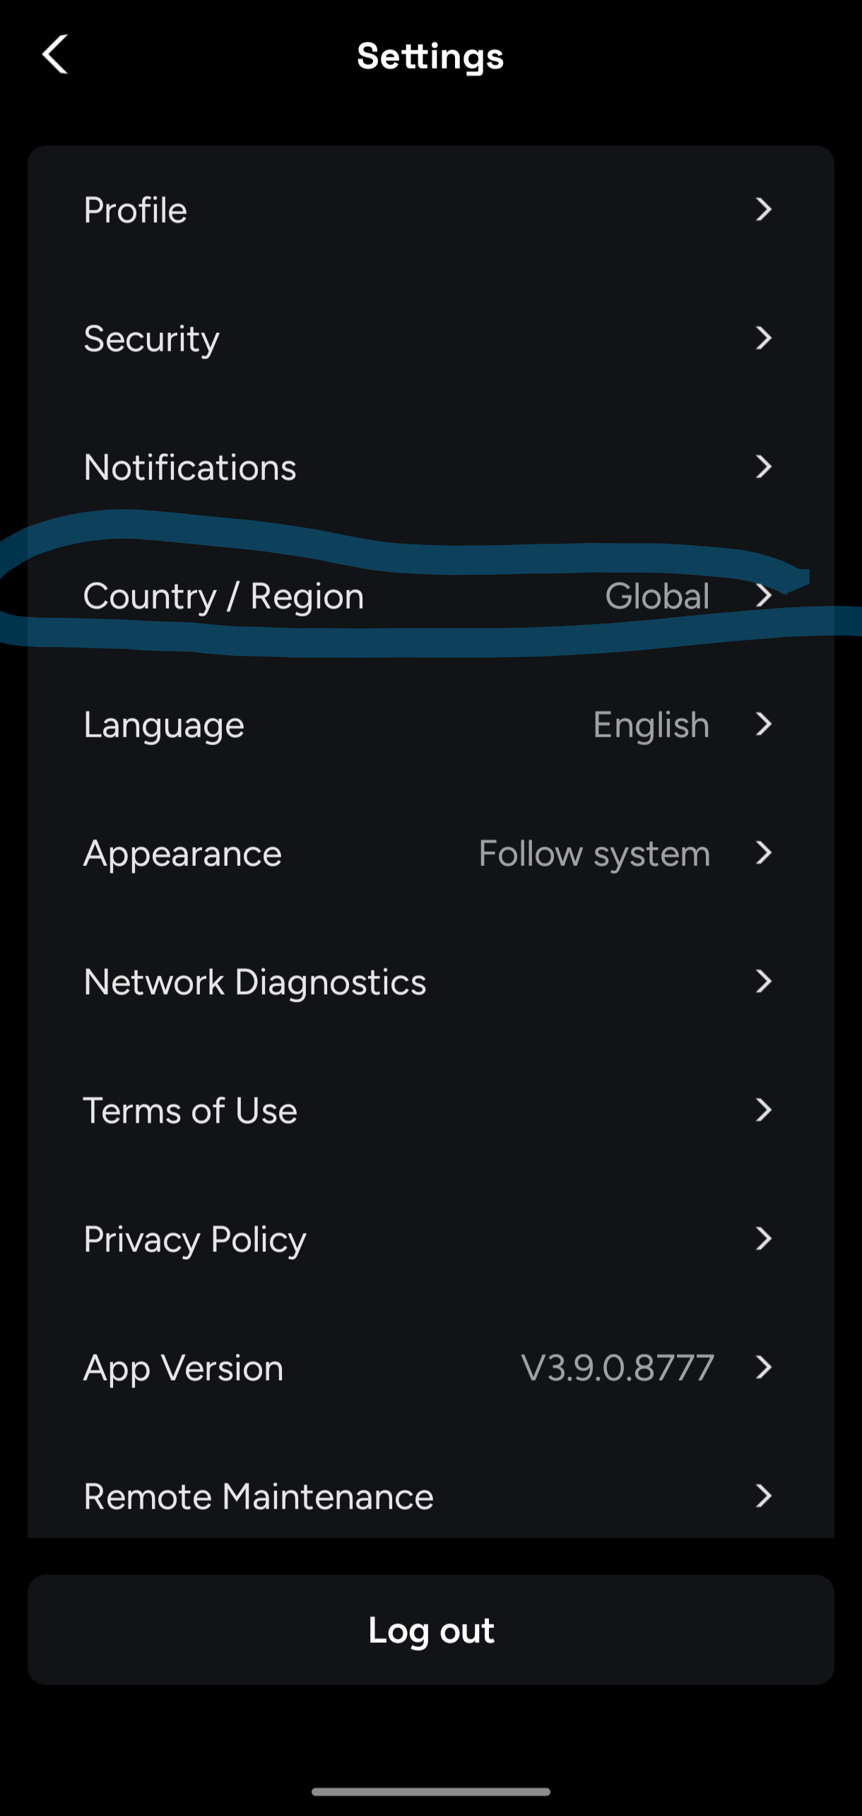The width and height of the screenshot is (862, 1816).
Task: Change the English language value
Action: pyautogui.click(x=651, y=725)
